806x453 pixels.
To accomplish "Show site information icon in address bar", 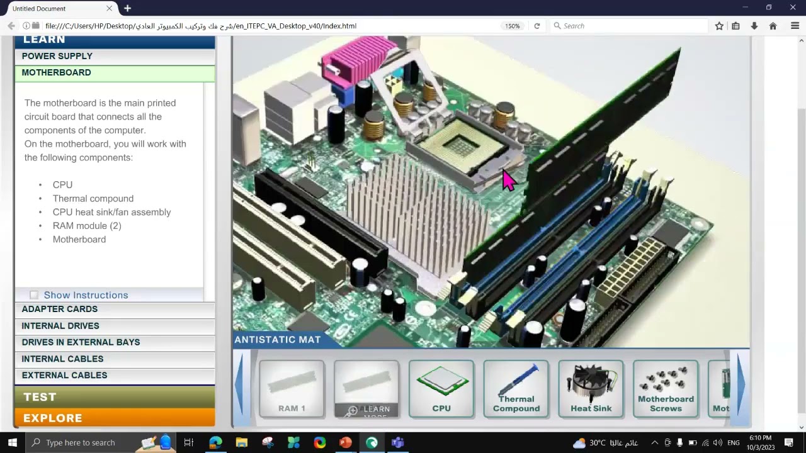I will [26, 26].
